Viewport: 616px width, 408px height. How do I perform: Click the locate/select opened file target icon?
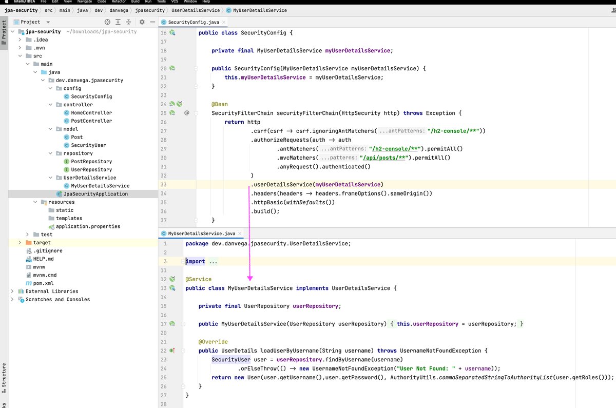(x=107, y=22)
